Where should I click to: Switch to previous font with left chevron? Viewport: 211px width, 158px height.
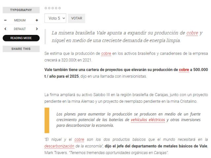click(5, 29)
